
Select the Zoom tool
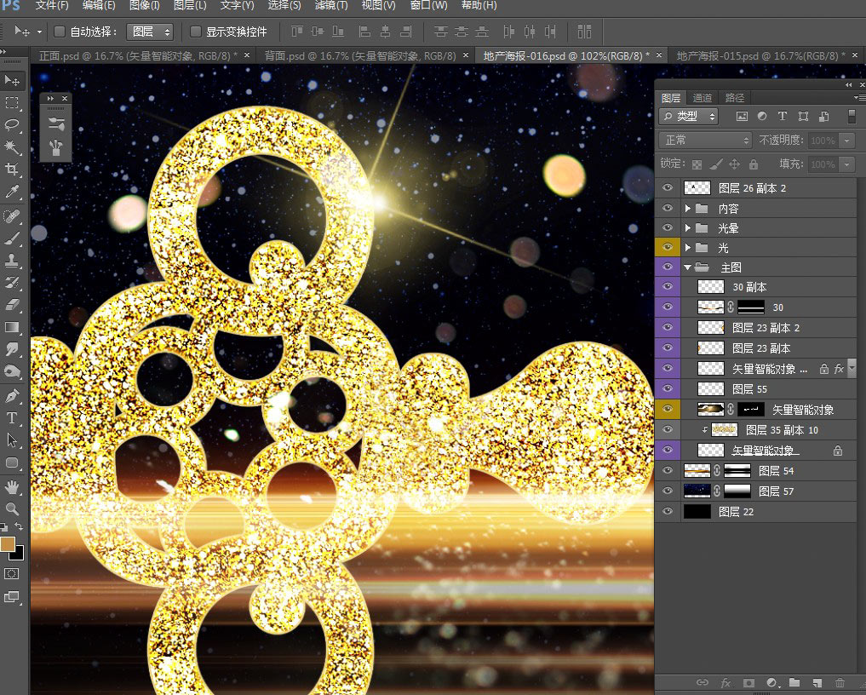[12, 508]
